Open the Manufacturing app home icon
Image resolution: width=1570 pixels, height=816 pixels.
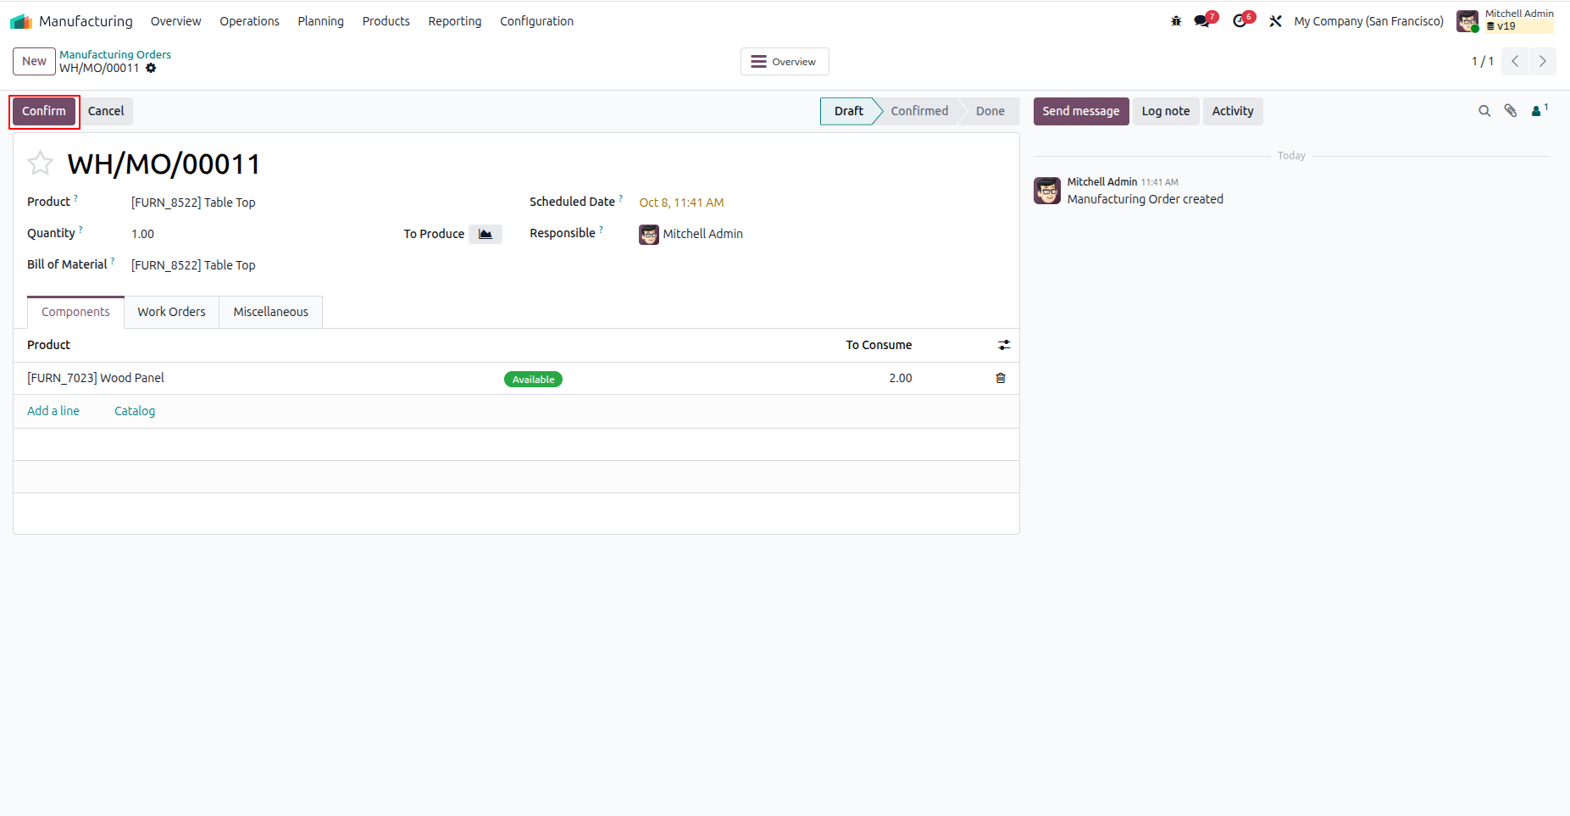pyautogui.click(x=20, y=21)
